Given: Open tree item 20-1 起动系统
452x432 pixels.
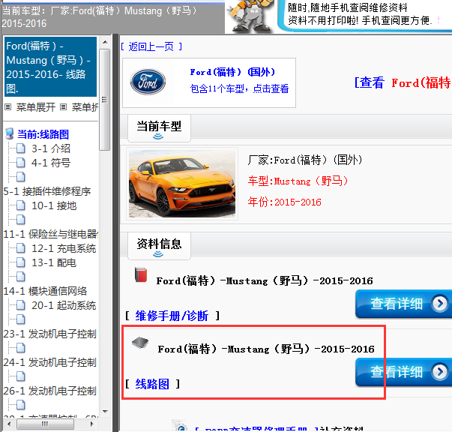Looking at the screenshot, I should [x=64, y=305].
